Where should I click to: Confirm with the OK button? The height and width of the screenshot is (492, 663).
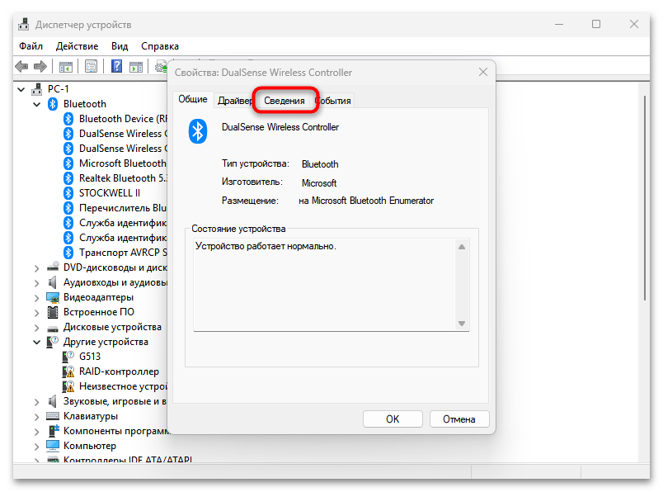393,419
